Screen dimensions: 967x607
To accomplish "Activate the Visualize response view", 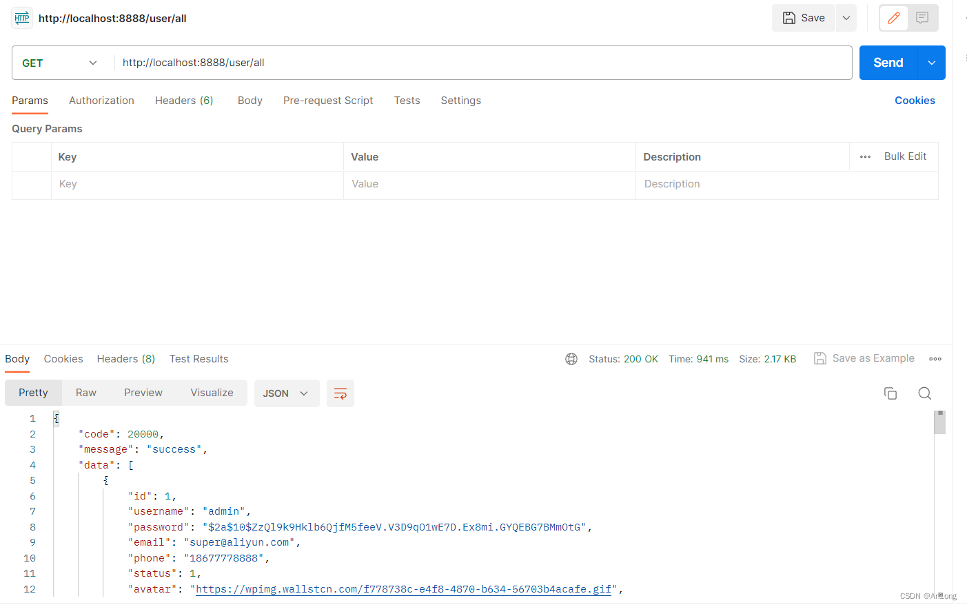I will coord(212,392).
